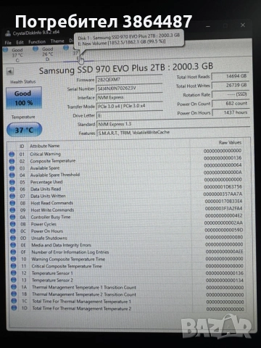Select the Unsafe Shutdowns attribute name
The image size is (261, 348).
click(49, 238)
